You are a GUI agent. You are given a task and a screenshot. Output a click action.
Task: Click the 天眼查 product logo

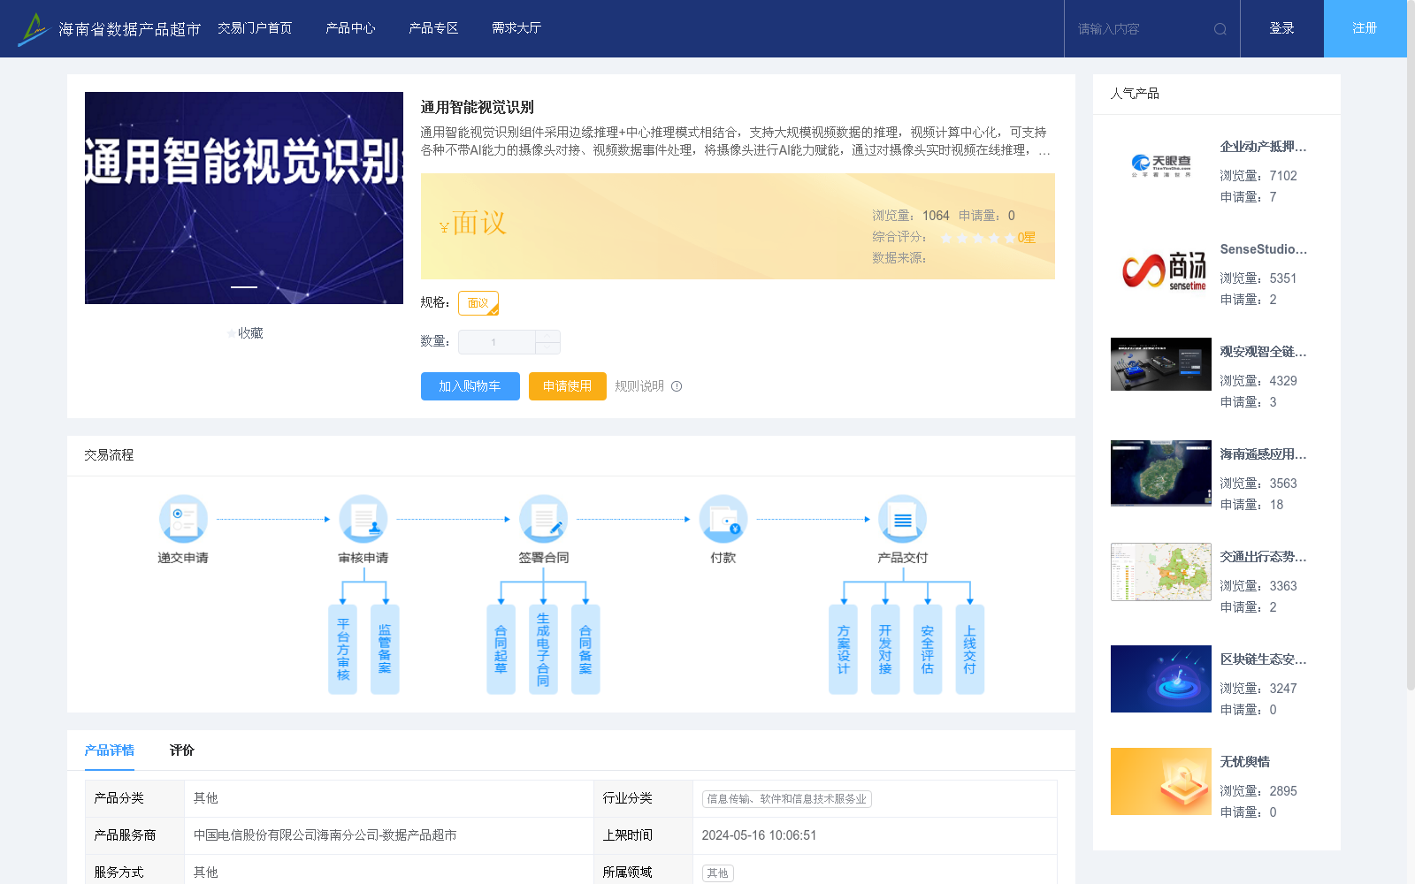pos(1161,166)
